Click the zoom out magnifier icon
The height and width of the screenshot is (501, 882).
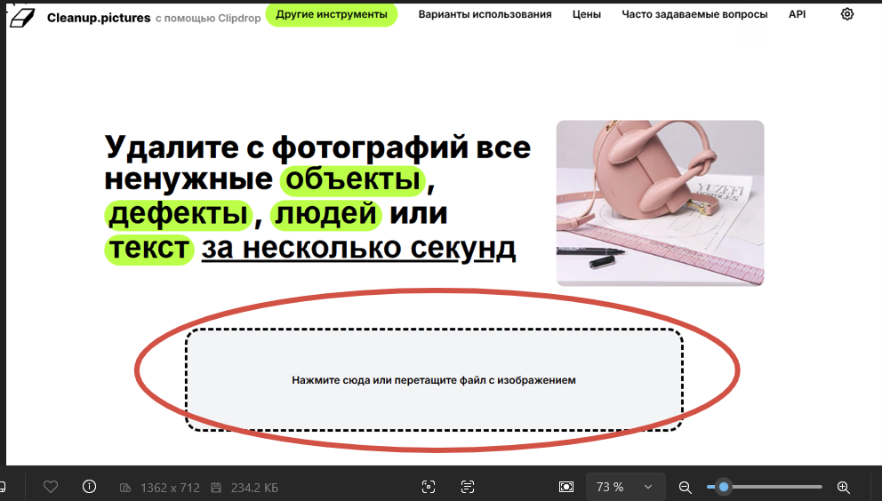point(685,487)
